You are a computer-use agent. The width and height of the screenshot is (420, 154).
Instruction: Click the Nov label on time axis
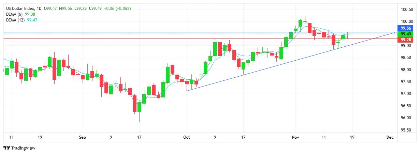(x=295, y=137)
